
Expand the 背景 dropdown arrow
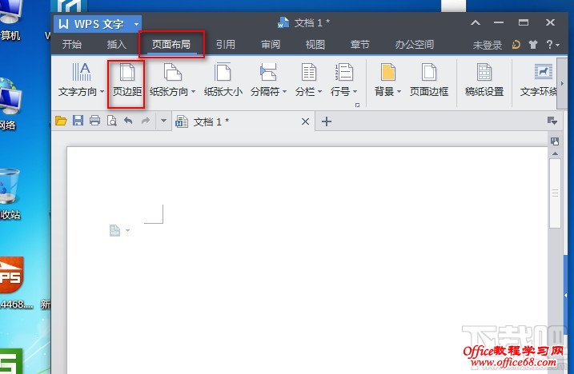[x=399, y=91]
